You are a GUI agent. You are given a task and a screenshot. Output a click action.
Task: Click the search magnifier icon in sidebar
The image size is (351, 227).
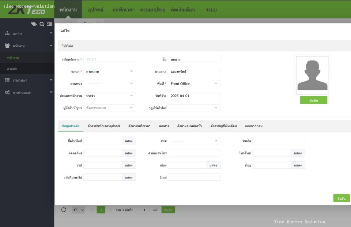[x=42, y=24]
